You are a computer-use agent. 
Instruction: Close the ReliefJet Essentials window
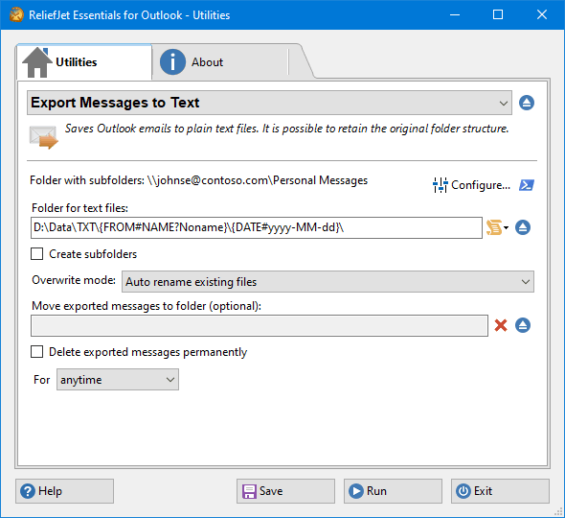pyautogui.click(x=542, y=14)
